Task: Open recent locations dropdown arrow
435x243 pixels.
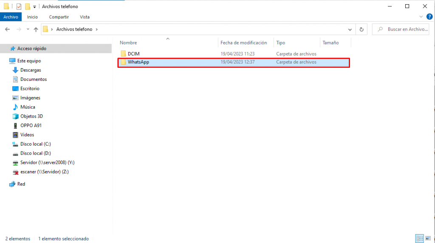Action: [x=28, y=29]
